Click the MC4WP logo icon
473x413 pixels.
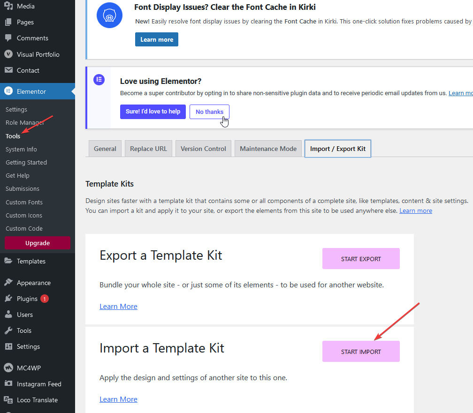pos(8,368)
